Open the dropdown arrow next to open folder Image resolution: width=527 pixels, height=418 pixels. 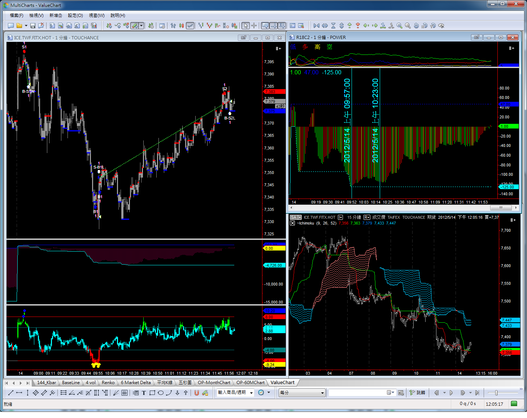coord(26,26)
